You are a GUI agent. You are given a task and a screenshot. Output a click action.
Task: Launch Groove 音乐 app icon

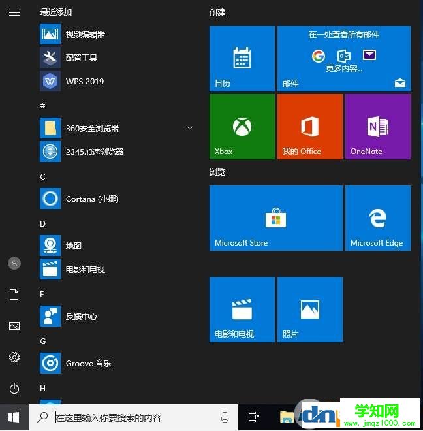50,363
